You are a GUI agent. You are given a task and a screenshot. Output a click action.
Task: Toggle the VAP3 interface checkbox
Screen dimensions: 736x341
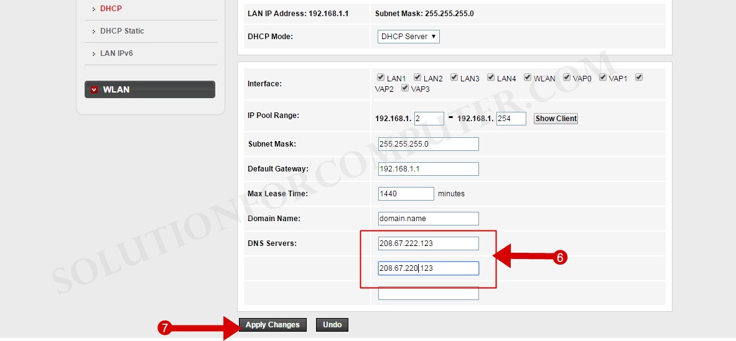[x=404, y=88]
